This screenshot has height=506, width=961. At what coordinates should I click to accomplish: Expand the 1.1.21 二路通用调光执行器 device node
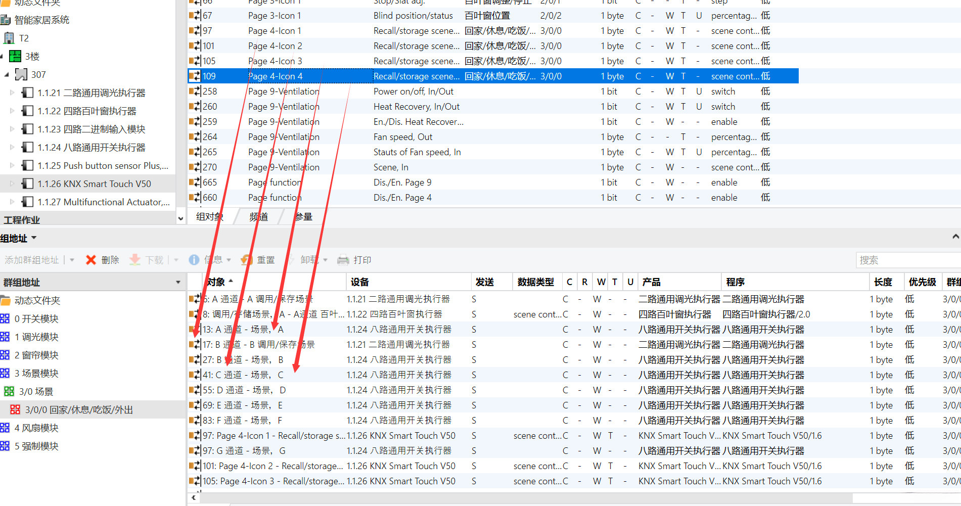pyautogui.click(x=12, y=93)
